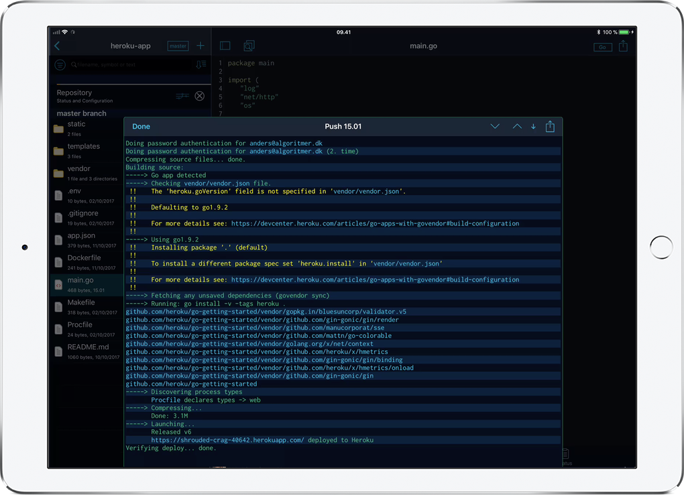The height and width of the screenshot is (495, 684).
Task: Dismiss the Repository status row
Action: (199, 96)
